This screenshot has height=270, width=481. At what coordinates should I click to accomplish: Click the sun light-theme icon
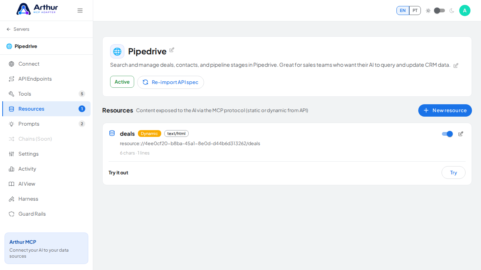(428, 10)
